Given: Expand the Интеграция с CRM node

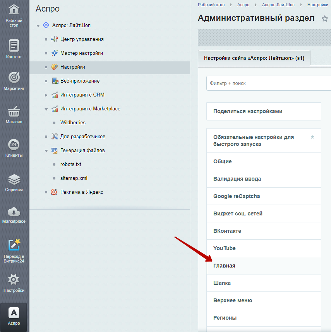Looking at the screenshot, I should point(46,95).
